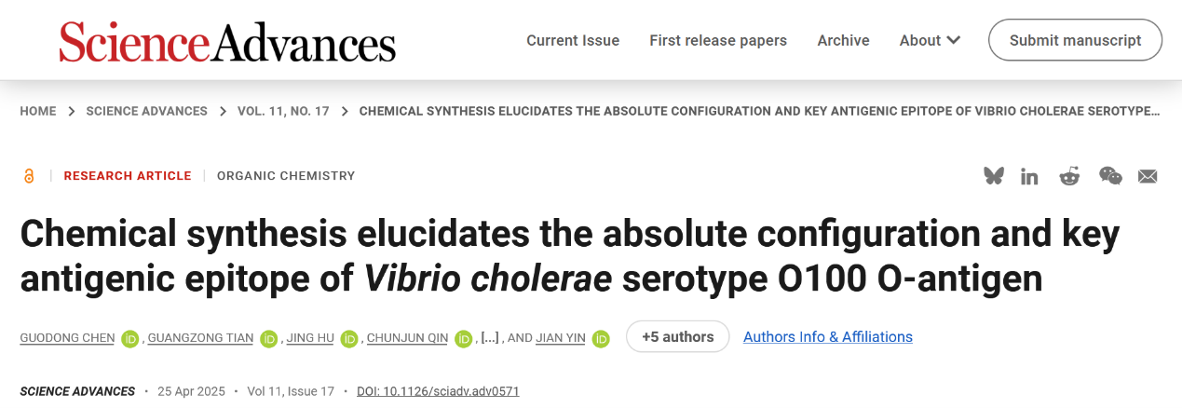The height and width of the screenshot is (408, 1182).
Task: Expand the About dropdown menu
Action: 930,40
